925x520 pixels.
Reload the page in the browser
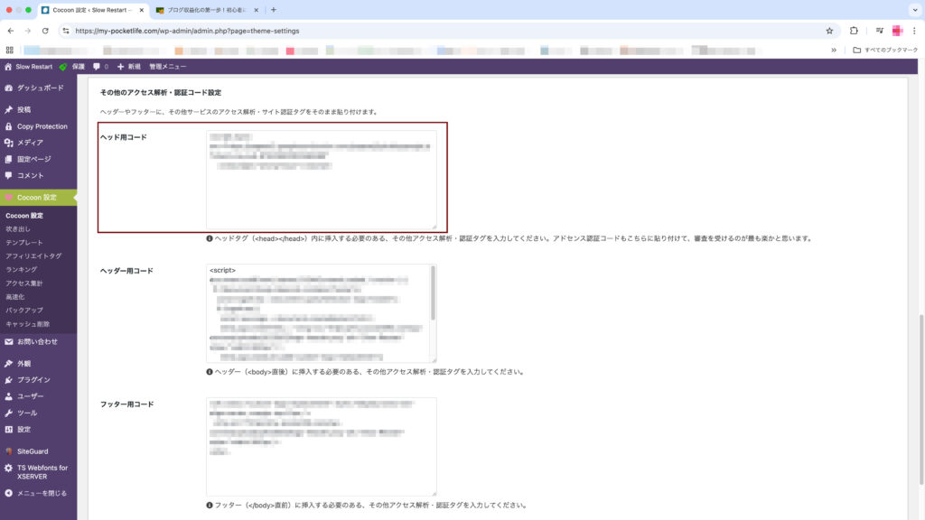[x=45, y=31]
